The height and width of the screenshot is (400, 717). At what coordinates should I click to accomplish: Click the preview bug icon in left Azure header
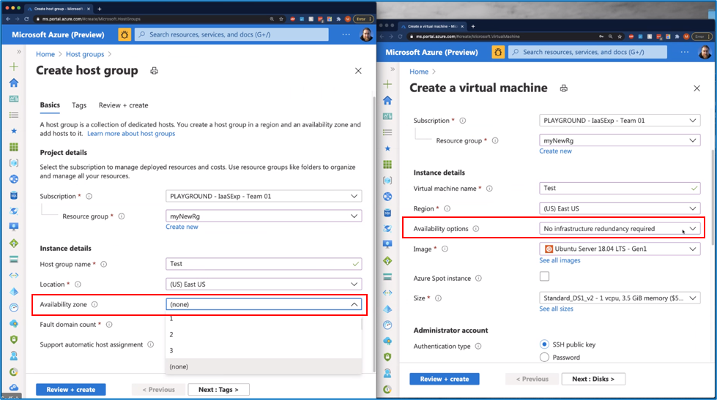click(x=125, y=34)
